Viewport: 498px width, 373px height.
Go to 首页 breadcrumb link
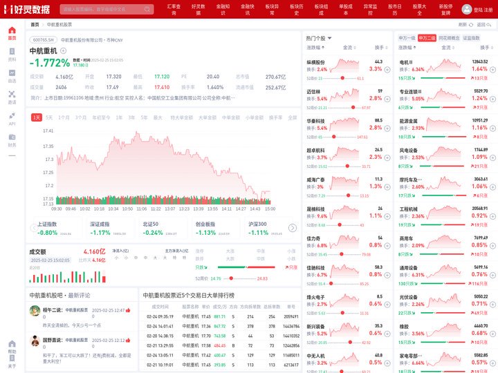tap(35, 25)
